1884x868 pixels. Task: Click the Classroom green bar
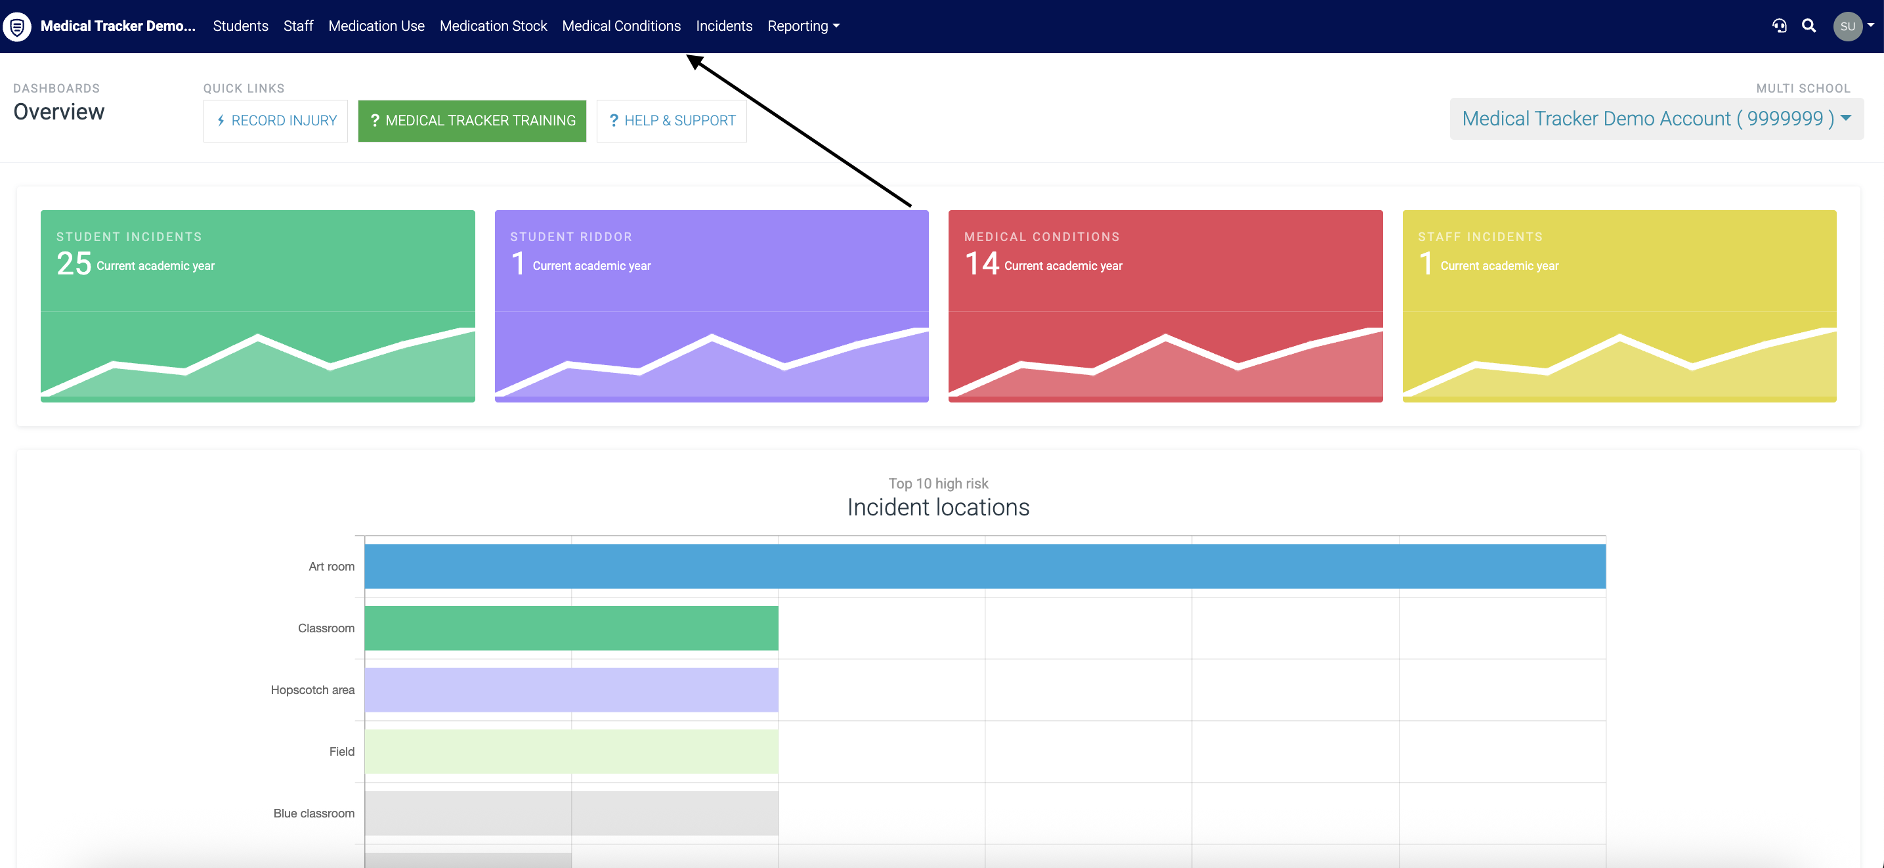(571, 628)
